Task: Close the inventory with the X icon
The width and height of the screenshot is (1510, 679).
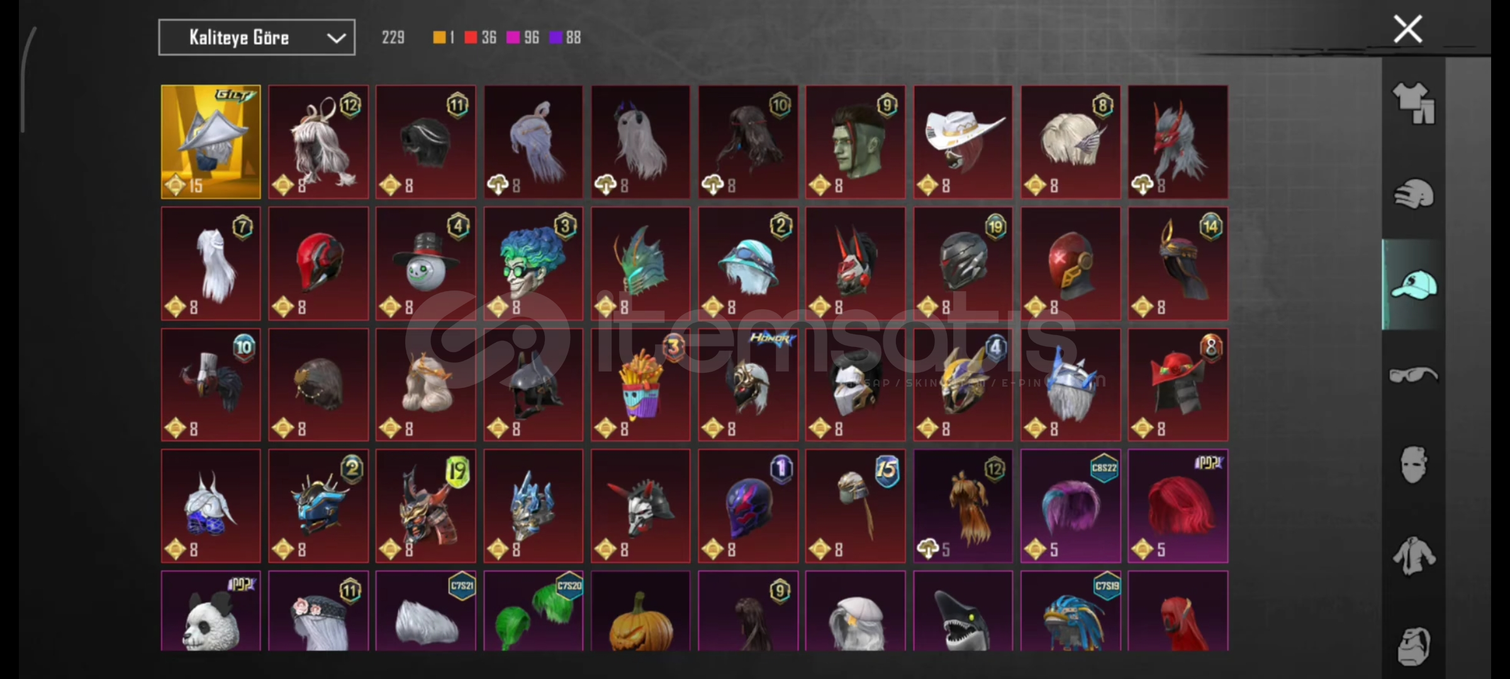Action: coord(1407,29)
